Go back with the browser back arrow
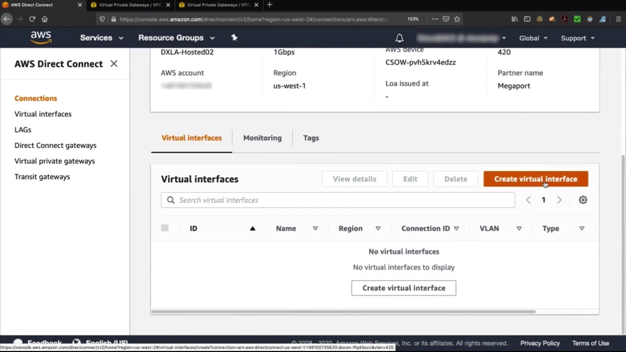Screen dimensions: 626x352 (x=6, y=19)
